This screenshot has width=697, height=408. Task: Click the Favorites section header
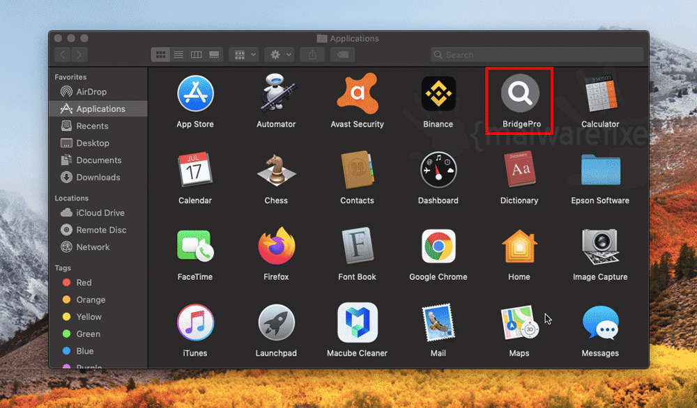pyautogui.click(x=70, y=77)
